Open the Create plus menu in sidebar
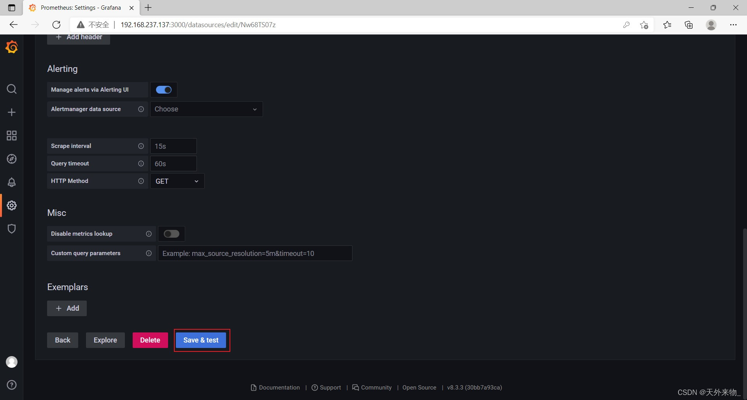Screen dimensions: 747x400 (x=12, y=112)
